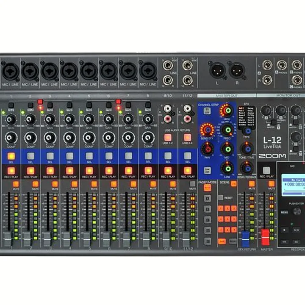Image resolution: width=305 pixels, height=305 pixels.
Task: Toggle REC/PLAY on channel 11/12
Action: tap(188, 171)
